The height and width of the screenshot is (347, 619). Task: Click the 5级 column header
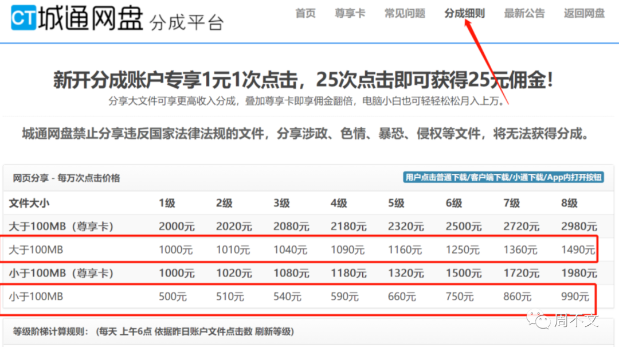click(x=396, y=204)
